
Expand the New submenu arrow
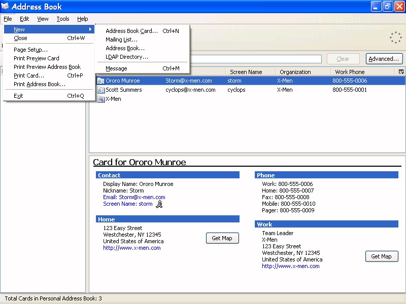(90, 29)
